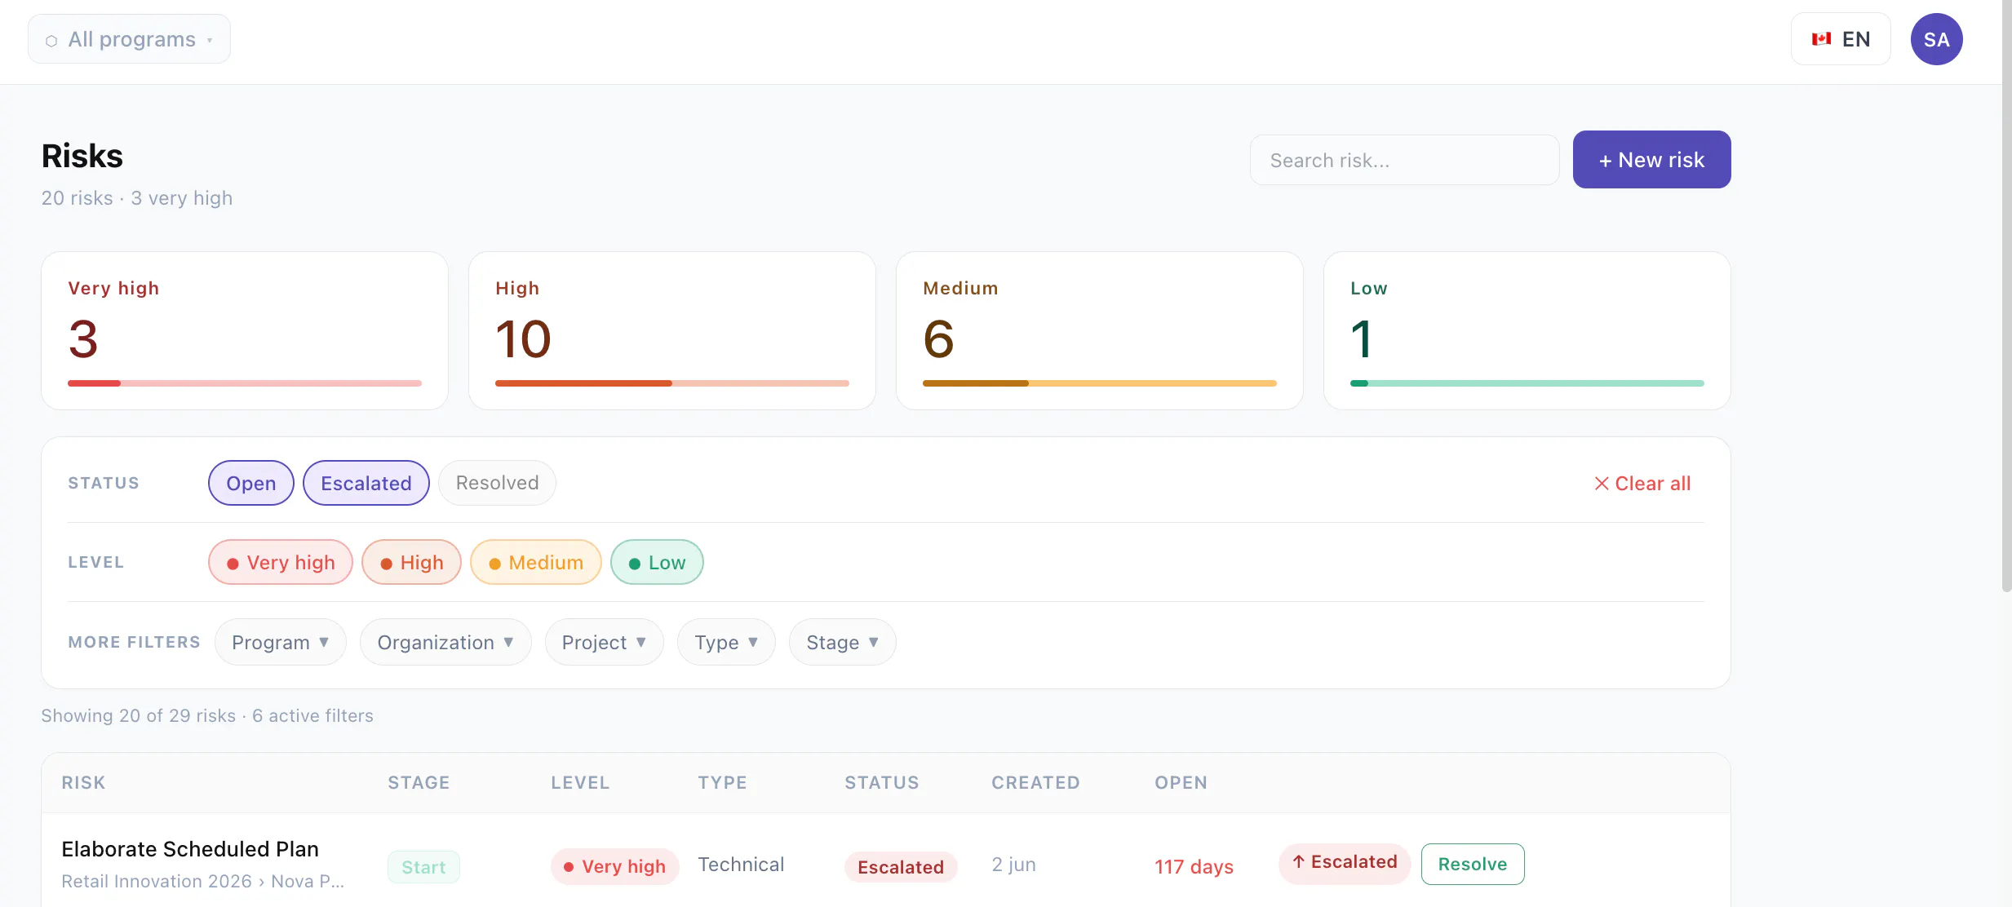2012x907 pixels.
Task: Sort by the STATUS column header
Action: [x=882, y=782]
